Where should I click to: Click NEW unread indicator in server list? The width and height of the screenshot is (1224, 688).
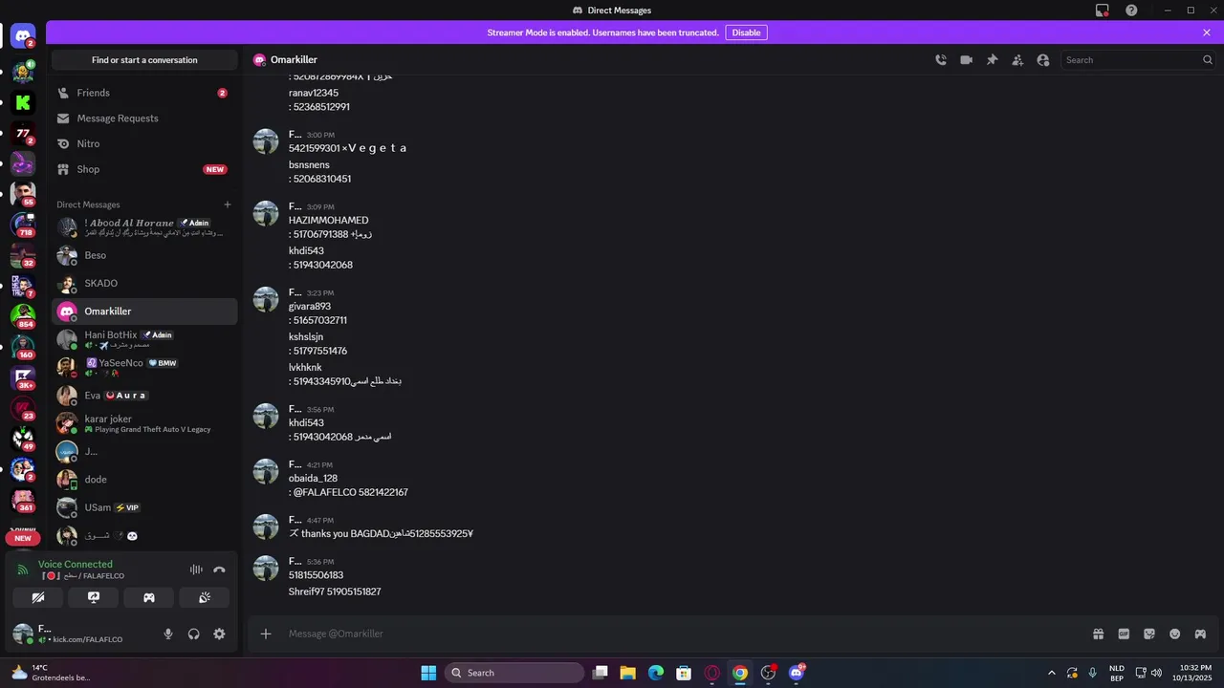tap(23, 538)
